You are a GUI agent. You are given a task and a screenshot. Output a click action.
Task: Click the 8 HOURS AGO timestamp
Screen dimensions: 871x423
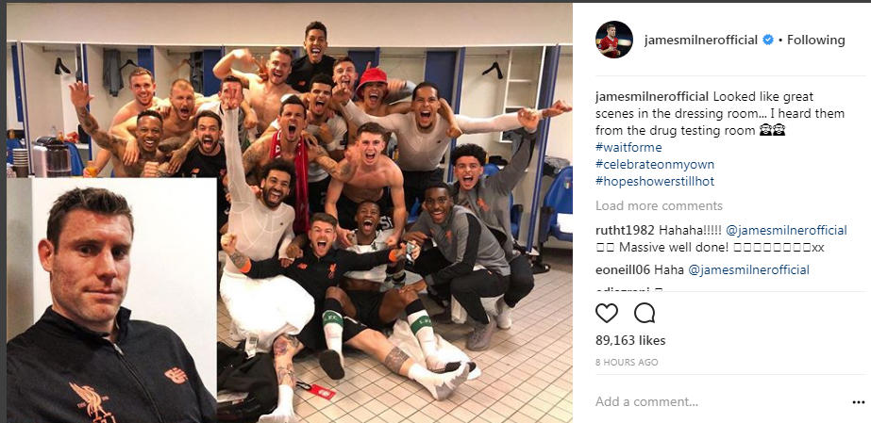click(627, 363)
